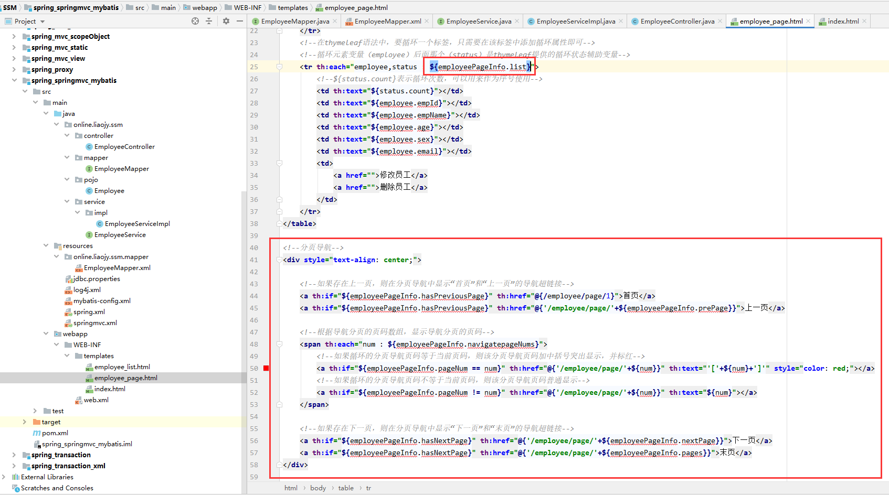The image size is (889, 495).
Task: Close the employee_page.html tab
Action: coord(808,21)
